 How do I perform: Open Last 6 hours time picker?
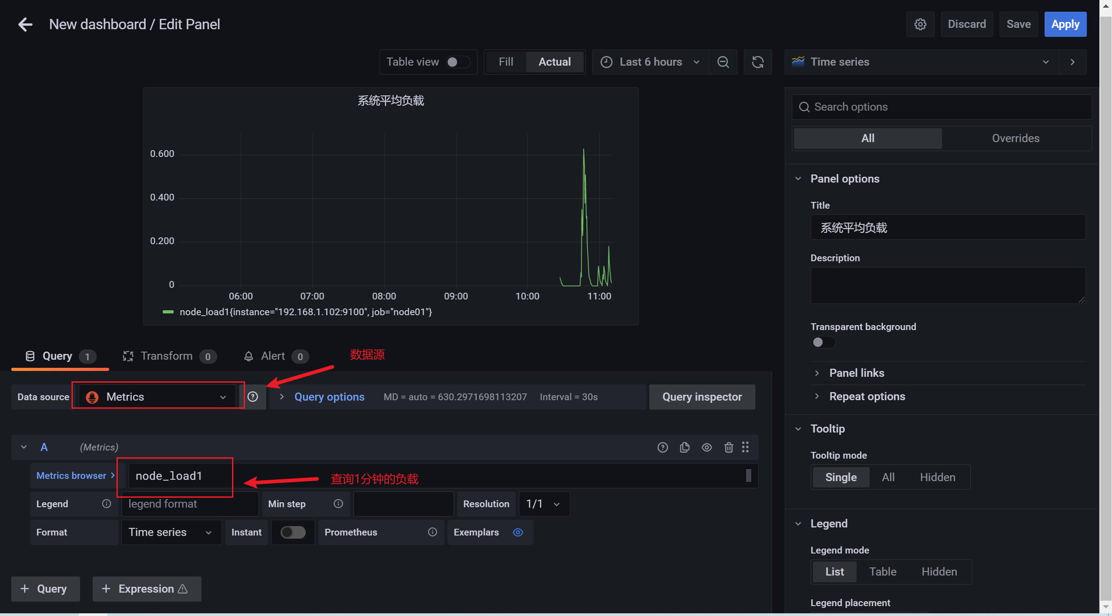coord(651,62)
